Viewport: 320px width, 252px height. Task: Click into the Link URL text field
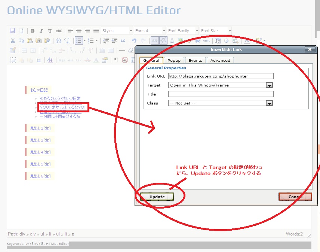(221, 76)
